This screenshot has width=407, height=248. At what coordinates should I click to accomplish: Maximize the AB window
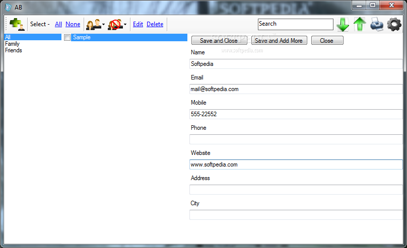point(373,6)
